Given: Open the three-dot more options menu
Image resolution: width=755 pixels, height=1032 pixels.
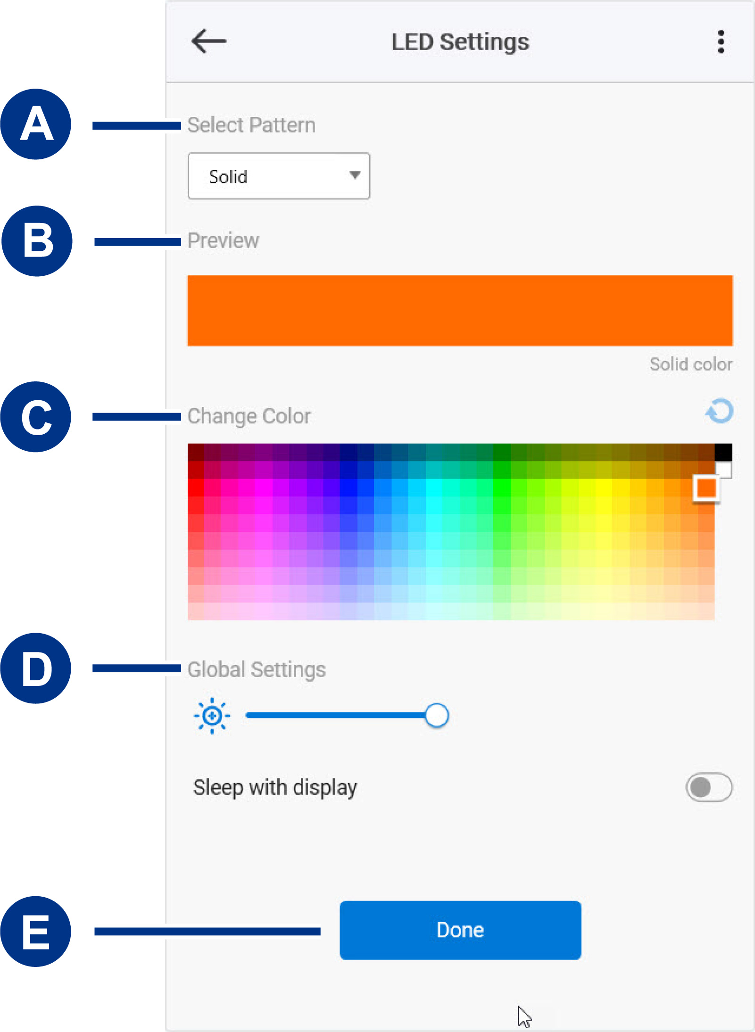Looking at the screenshot, I should [x=721, y=42].
